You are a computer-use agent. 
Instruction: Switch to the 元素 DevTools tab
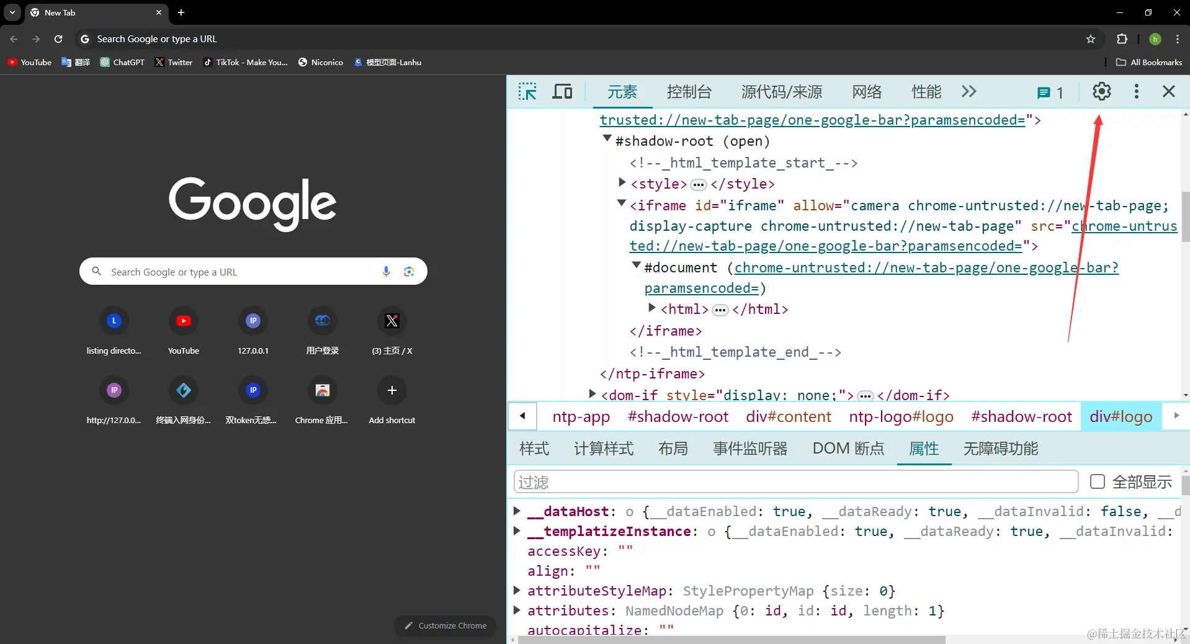pyautogui.click(x=622, y=92)
